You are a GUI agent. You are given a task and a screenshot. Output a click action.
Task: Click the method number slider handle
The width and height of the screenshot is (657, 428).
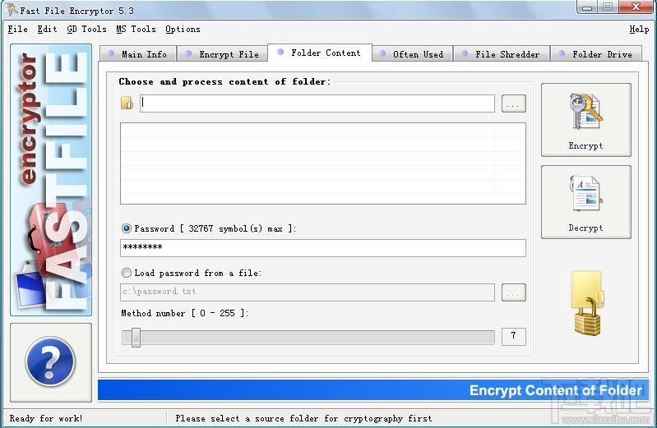tap(136, 337)
